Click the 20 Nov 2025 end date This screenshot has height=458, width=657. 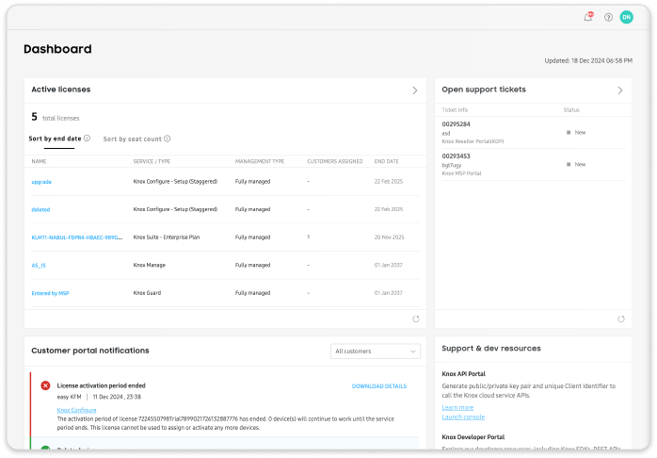tap(390, 237)
